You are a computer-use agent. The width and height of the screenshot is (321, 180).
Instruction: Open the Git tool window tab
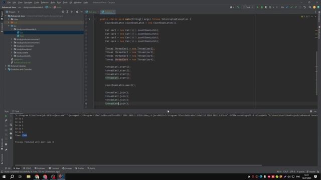8,168
